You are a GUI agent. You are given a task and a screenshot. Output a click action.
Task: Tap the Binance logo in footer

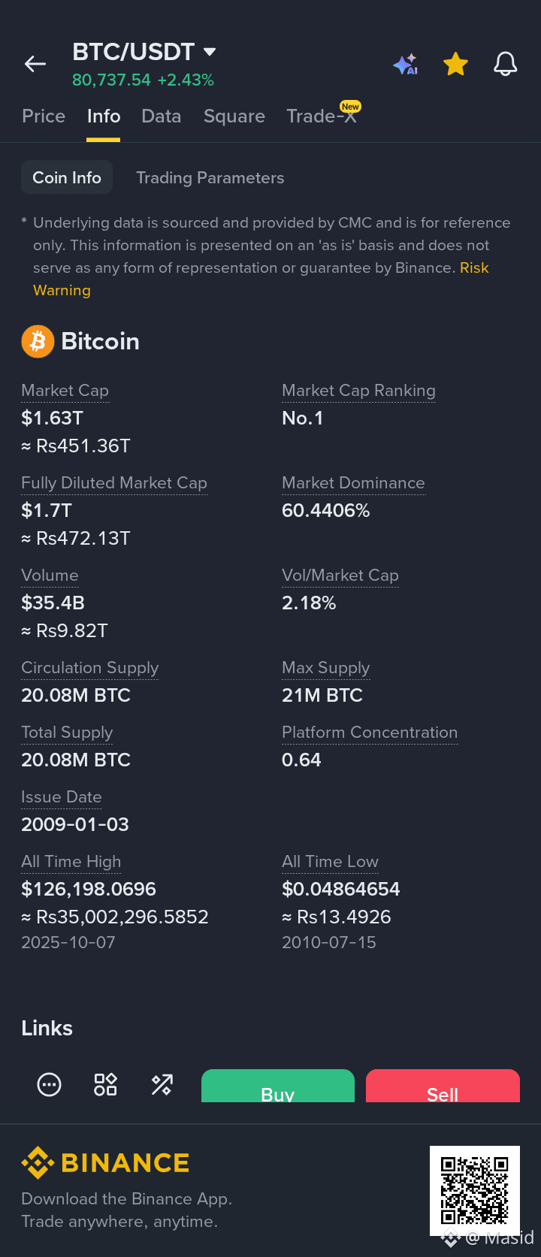click(x=105, y=1162)
